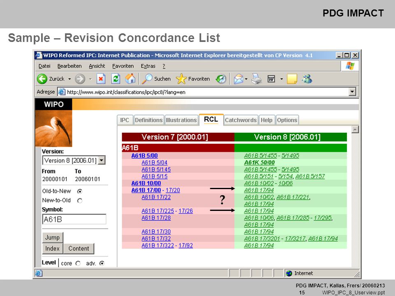Screen dimensions: 395x296
Task: Open the Version 8 [2006.01] dropdown
Action: tap(102, 160)
